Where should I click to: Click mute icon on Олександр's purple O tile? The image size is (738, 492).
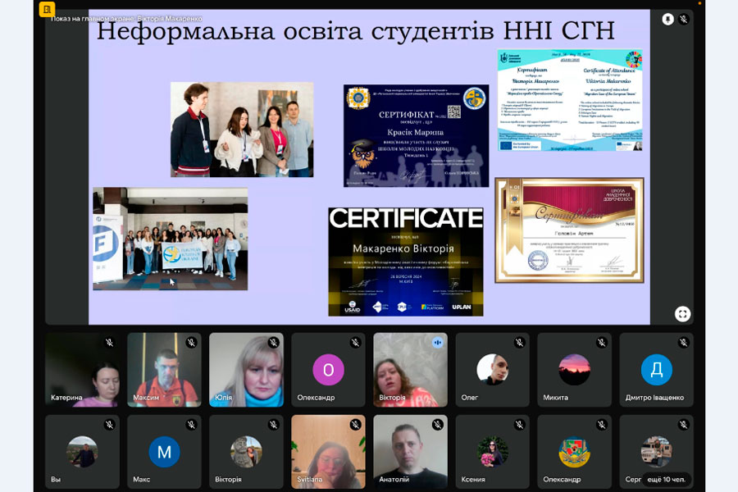[355, 343]
